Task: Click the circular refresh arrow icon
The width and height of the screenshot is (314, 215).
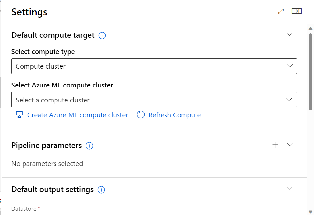Action: click(141, 115)
